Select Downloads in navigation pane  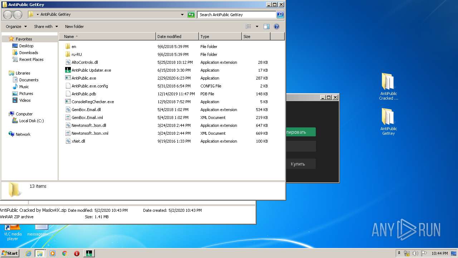tap(29, 53)
